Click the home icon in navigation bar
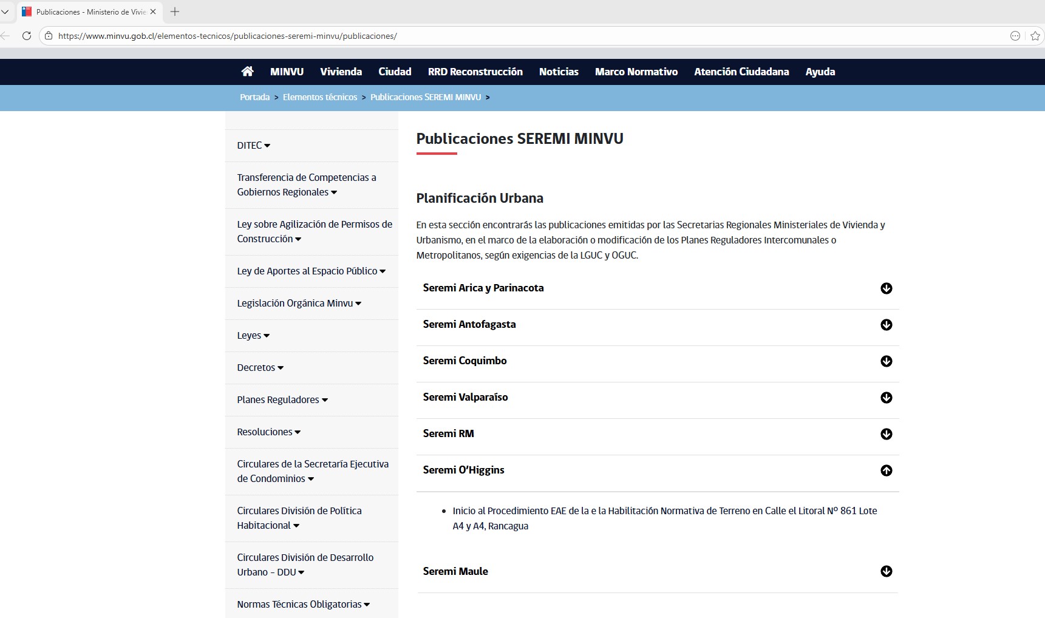 pyautogui.click(x=247, y=72)
